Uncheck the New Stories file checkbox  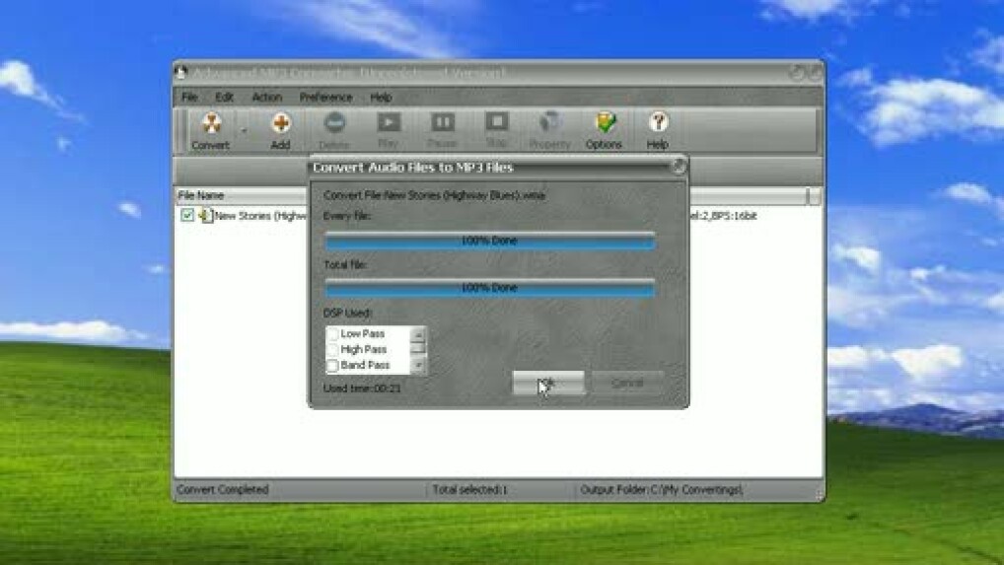[187, 215]
